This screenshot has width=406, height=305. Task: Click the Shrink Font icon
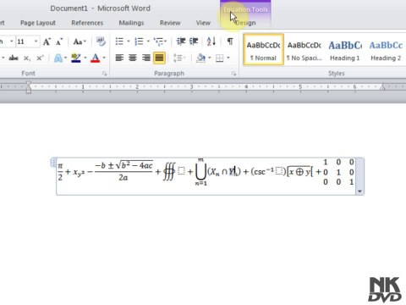(x=59, y=42)
